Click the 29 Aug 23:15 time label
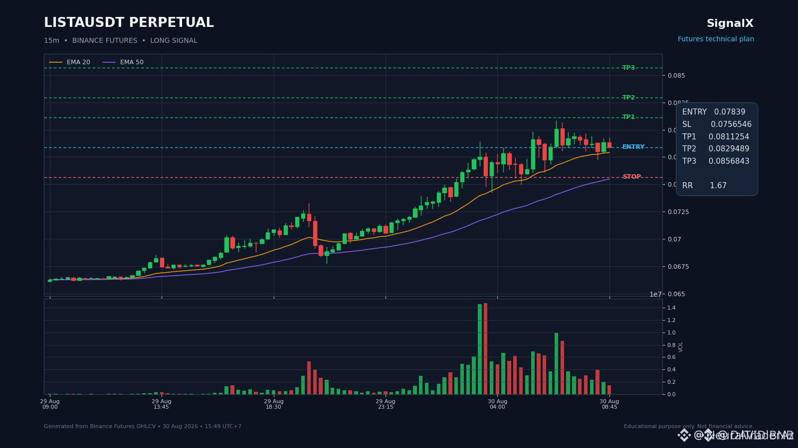798x448 pixels. (x=386, y=404)
